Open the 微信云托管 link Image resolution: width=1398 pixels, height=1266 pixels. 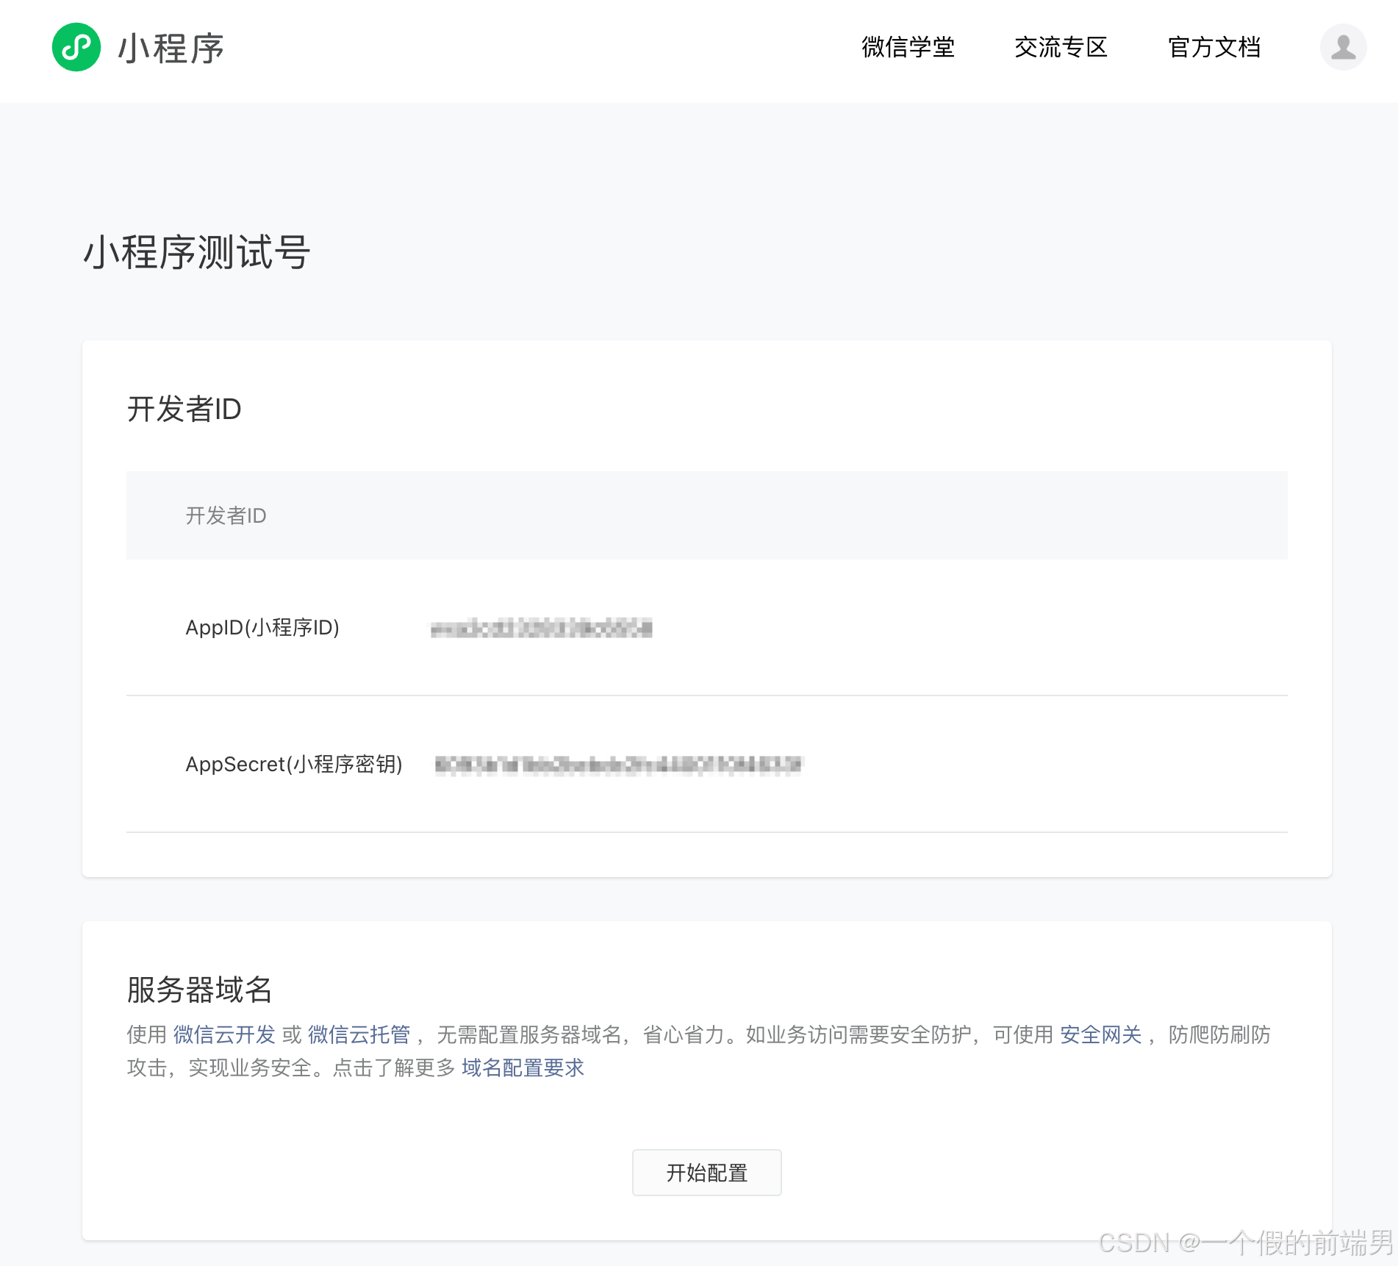pyautogui.click(x=359, y=1034)
